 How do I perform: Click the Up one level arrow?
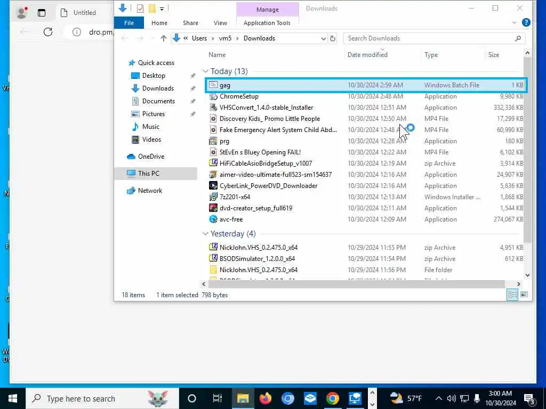coord(163,38)
